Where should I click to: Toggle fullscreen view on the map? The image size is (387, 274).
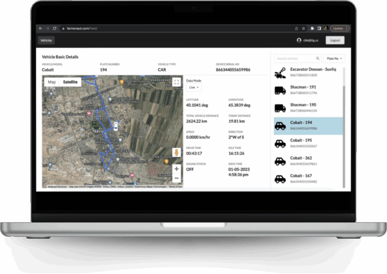click(x=176, y=82)
